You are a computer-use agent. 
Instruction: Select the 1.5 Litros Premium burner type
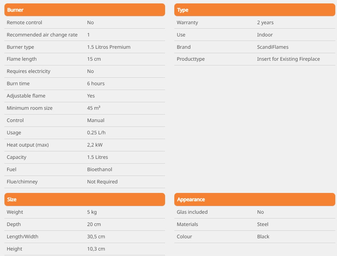click(x=109, y=47)
